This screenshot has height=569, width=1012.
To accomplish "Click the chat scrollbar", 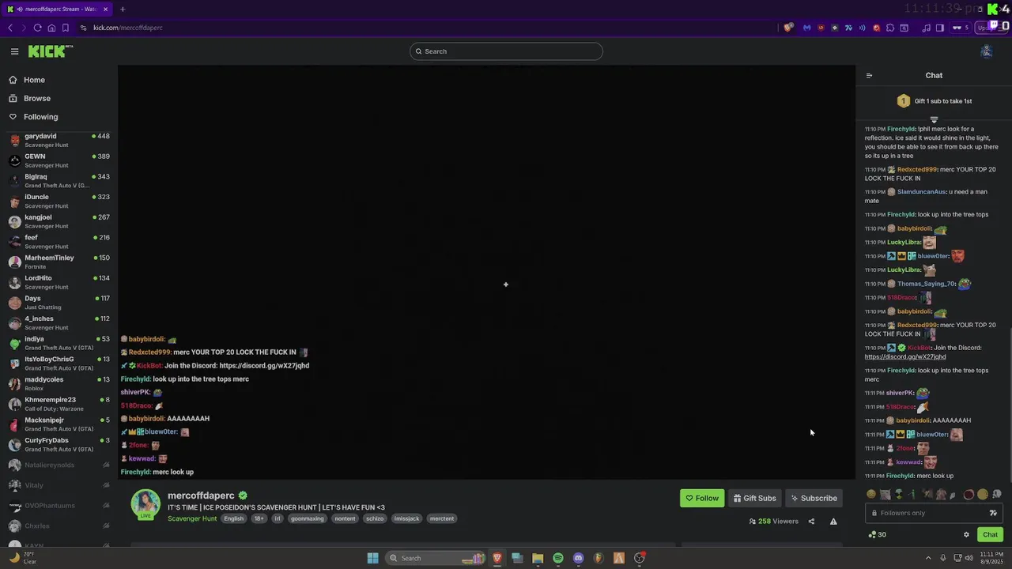I will (x=1009, y=403).
